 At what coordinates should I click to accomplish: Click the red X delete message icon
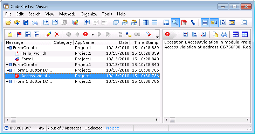57,34
